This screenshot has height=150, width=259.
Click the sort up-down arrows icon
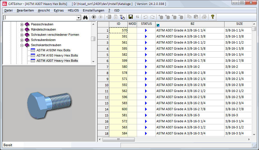tap(137, 17)
